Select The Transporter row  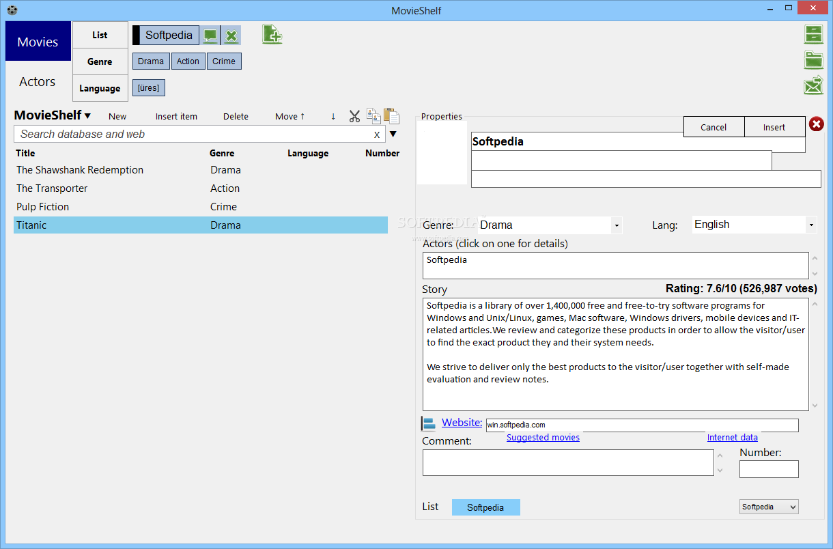click(201, 188)
